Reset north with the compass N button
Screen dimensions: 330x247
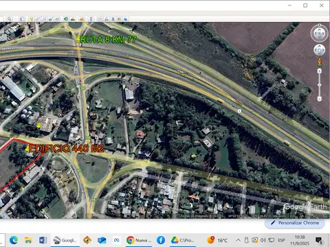tap(320, 25)
